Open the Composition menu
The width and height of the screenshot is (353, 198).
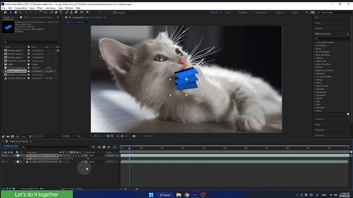[x=21, y=8]
